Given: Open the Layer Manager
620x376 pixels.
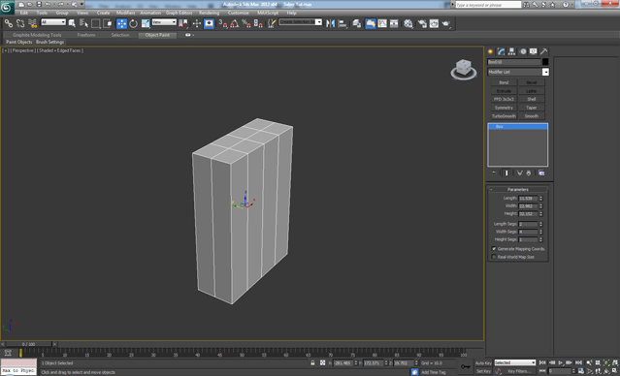Looking at the screenshot, I should click(x=357, y=23).
